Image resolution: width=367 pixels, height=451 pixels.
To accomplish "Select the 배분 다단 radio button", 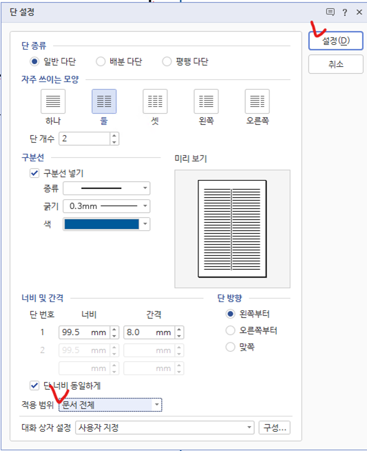I will coord(101,61).
